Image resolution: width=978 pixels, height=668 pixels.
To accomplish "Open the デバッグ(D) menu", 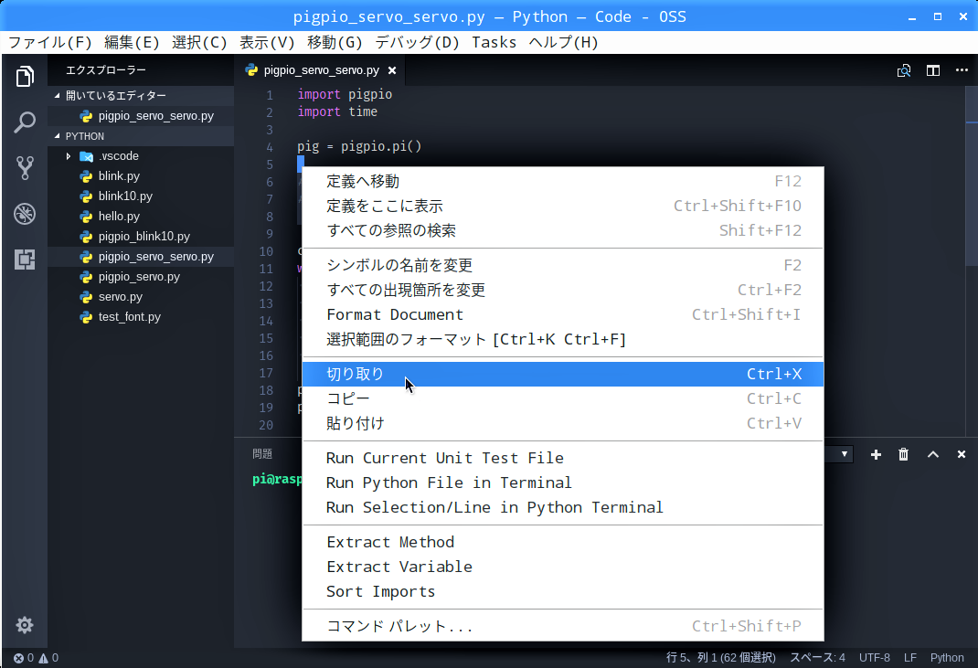I will click(417, 42).
